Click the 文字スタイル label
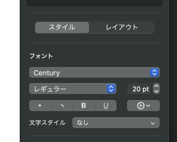177x142 pixels. 47,123
